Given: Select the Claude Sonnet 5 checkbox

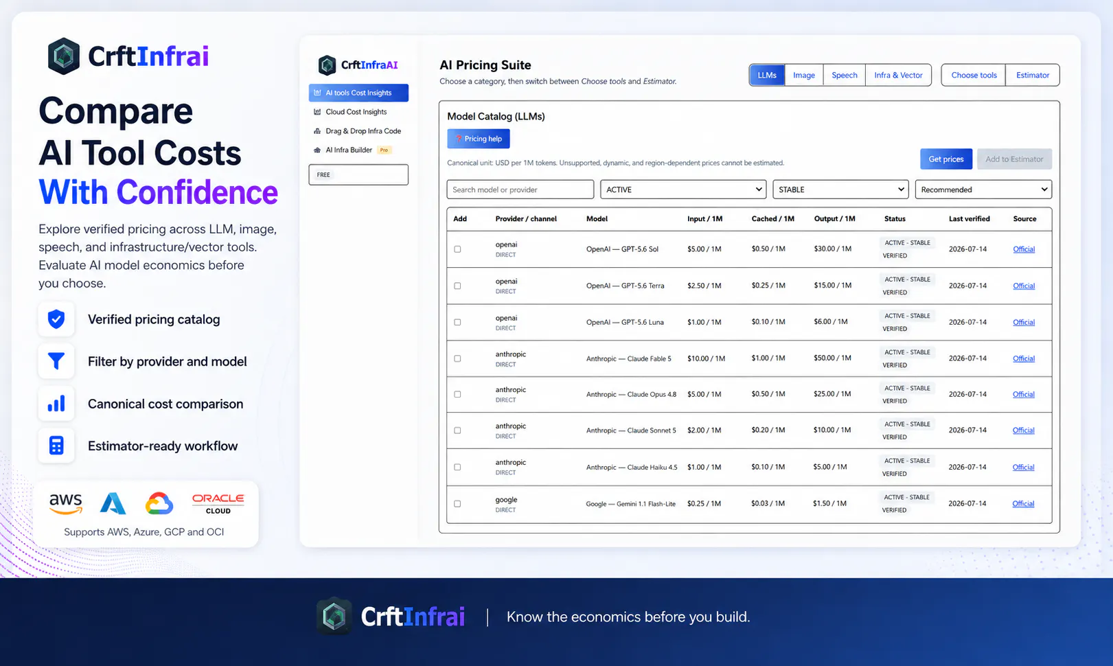Looking at the screenshot, I should point(457,430).
